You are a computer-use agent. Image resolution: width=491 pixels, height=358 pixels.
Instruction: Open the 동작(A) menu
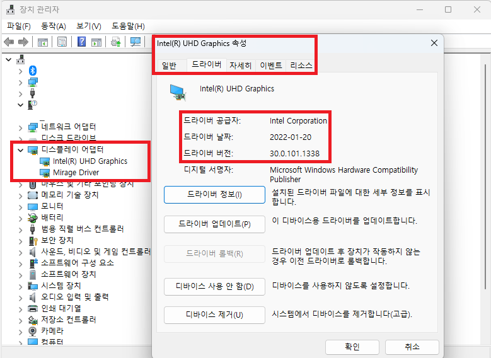(x=54, y=26)
